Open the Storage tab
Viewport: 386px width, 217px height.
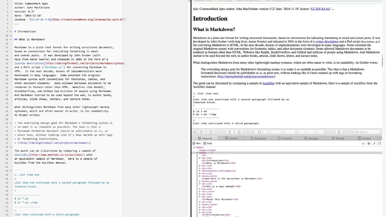coord(337,138)
